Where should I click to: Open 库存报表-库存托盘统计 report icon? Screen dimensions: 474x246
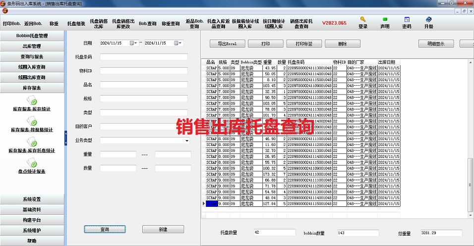[32, 143]
